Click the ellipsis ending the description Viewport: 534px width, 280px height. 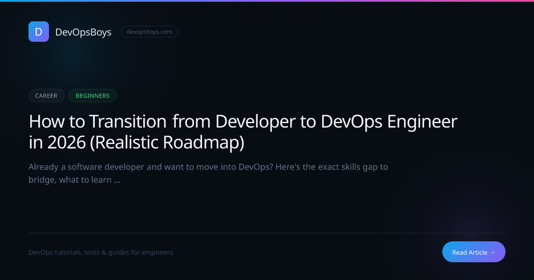coord(117,180)
